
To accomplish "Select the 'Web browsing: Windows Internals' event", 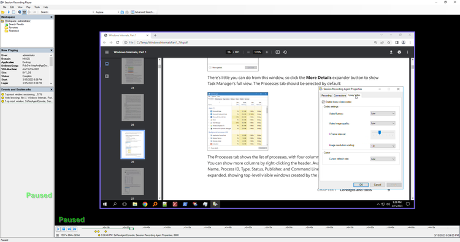I will pyautogui.click(x=27, y=98).
